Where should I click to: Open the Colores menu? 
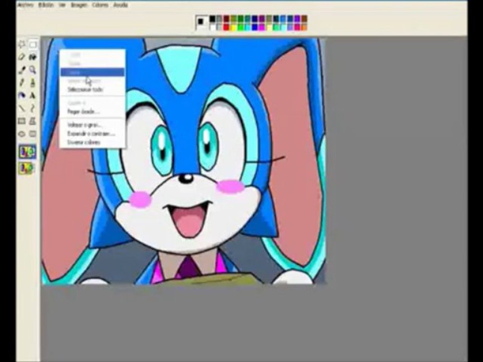pos(100,5)
